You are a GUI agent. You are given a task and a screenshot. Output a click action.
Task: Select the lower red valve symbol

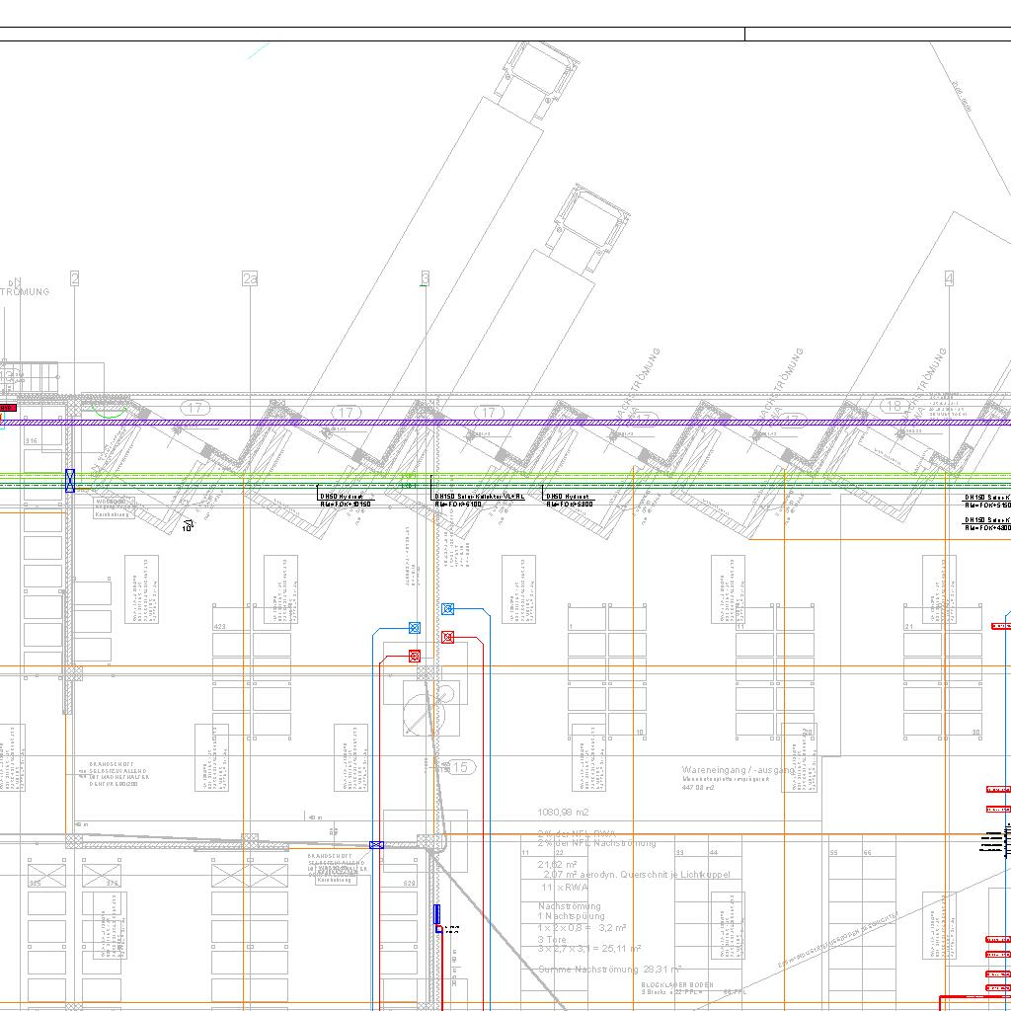click(415, 656)
